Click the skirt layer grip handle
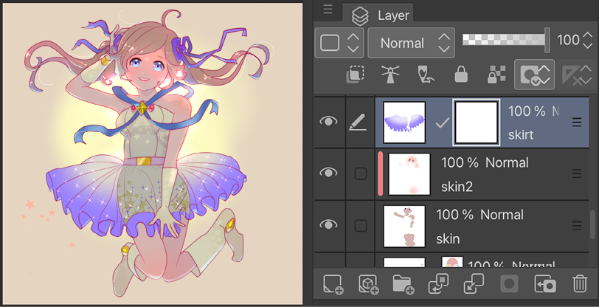The width and height of the screenshot is (599, 307). [576, 123]
